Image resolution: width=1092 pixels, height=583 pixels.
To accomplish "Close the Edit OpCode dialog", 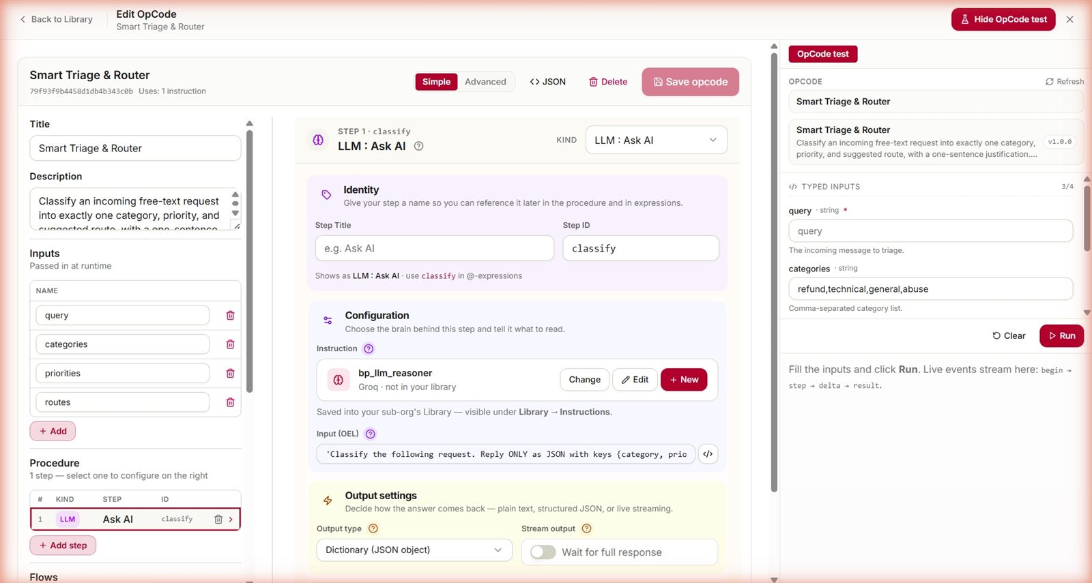I will [1069, 20].
